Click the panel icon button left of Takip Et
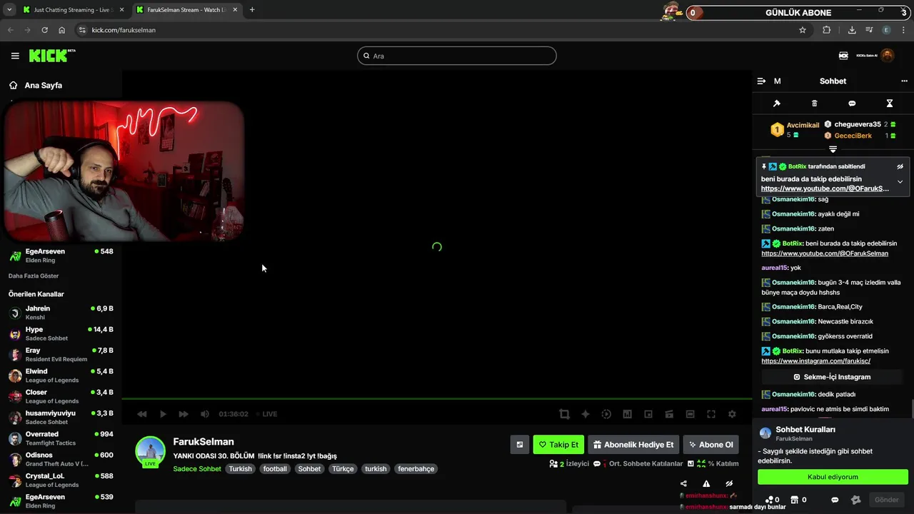914x514 pixels. (520, 445)
